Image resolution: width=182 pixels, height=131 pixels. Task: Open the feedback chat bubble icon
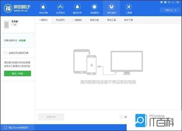tap(161, 2)
